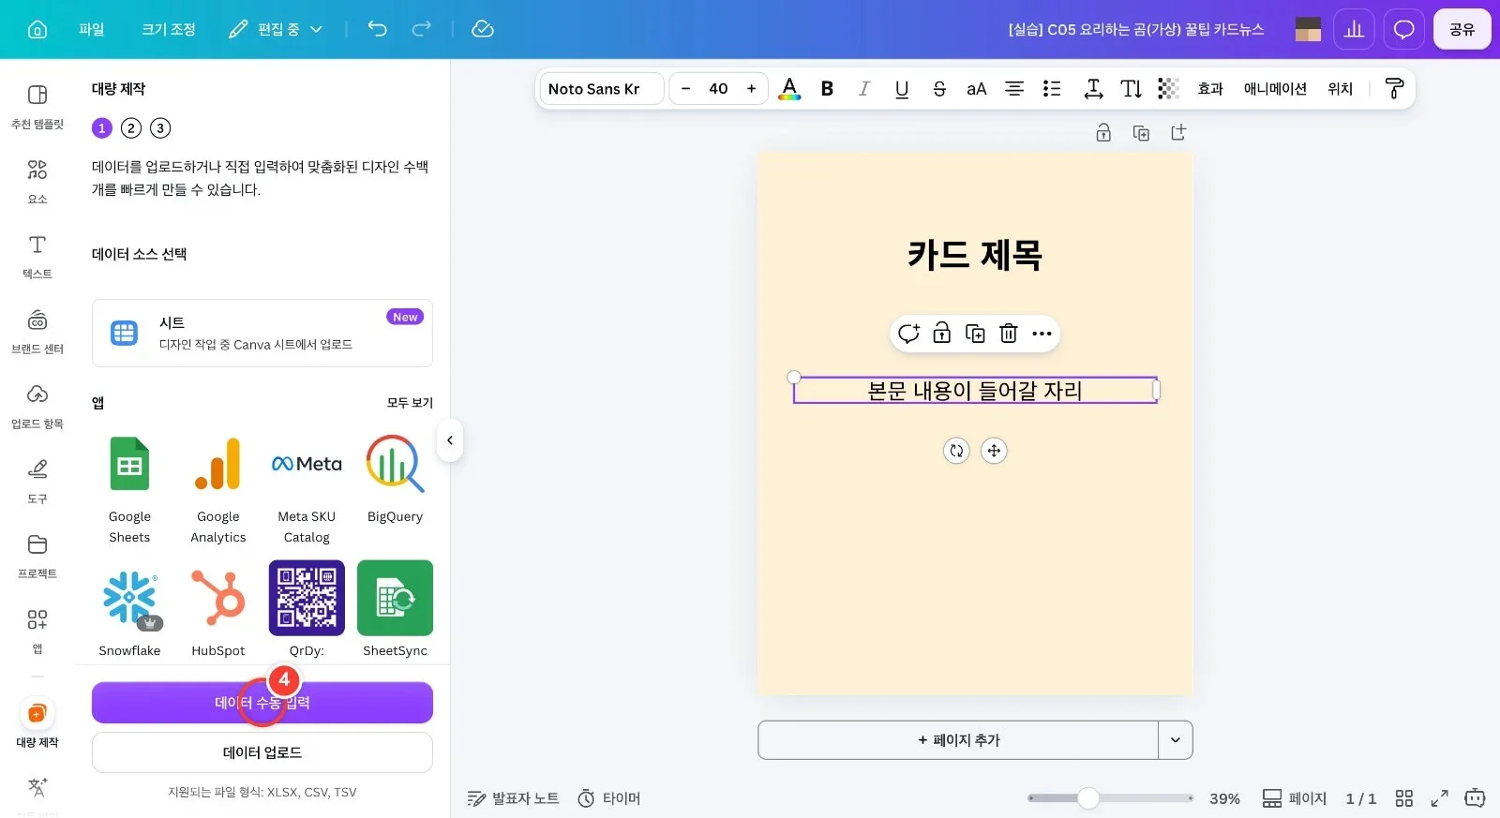Click the 데이터 업로드 button

point(262,752)
